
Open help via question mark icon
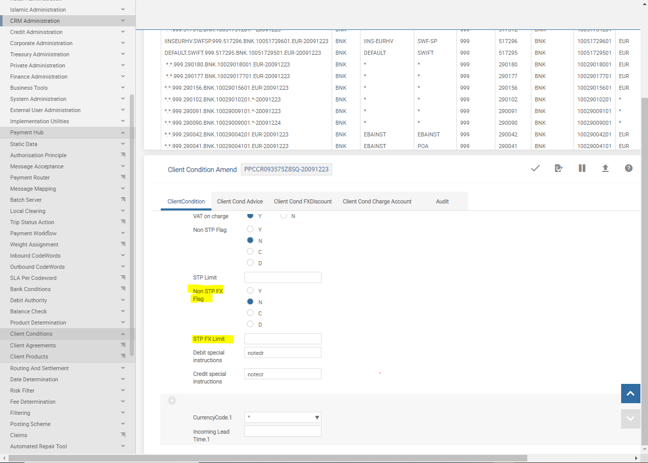point(628,168)
